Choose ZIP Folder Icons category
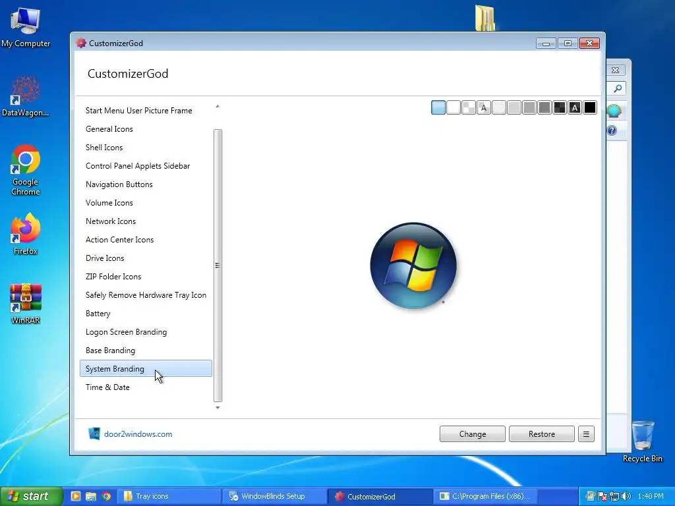675x506 pixels. click(146, 277)
